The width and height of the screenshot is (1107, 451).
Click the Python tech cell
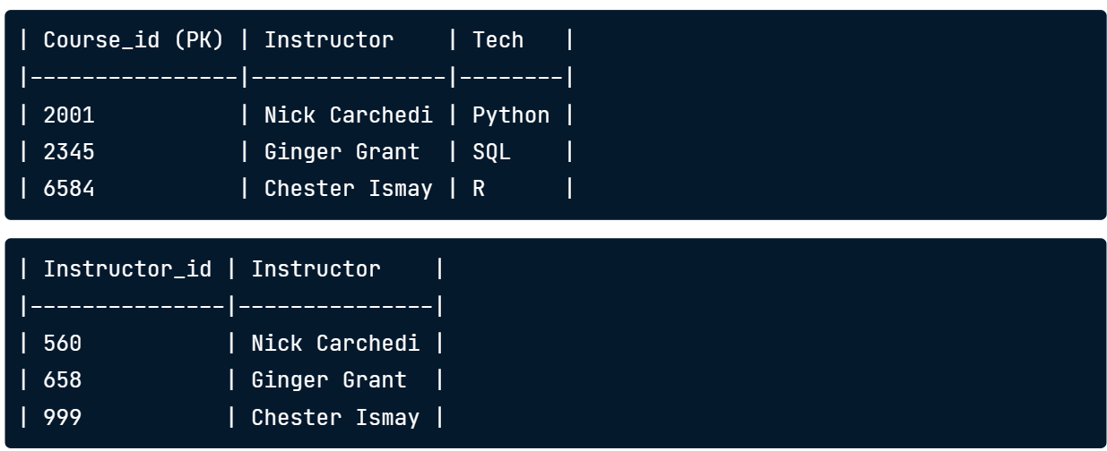coord(511,115)
